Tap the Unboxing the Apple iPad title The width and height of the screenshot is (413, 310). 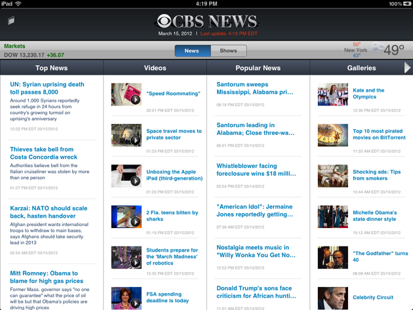[x=174, y=175]
